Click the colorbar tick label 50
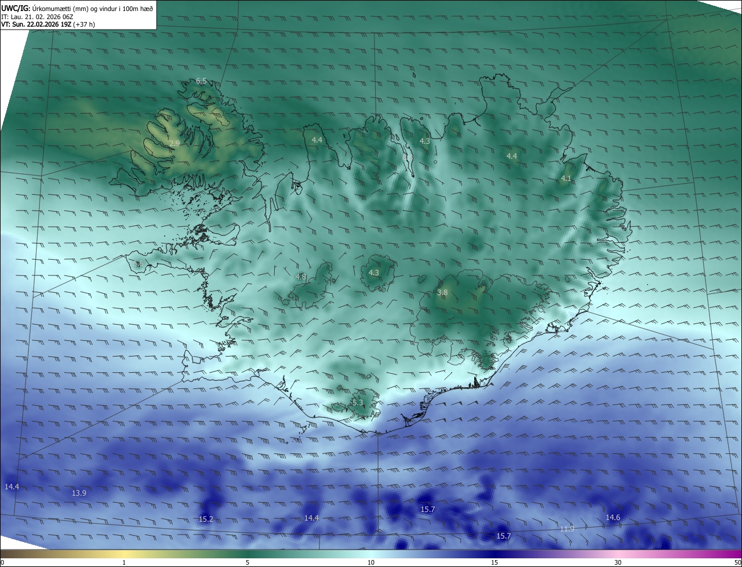 click(737, 563)
